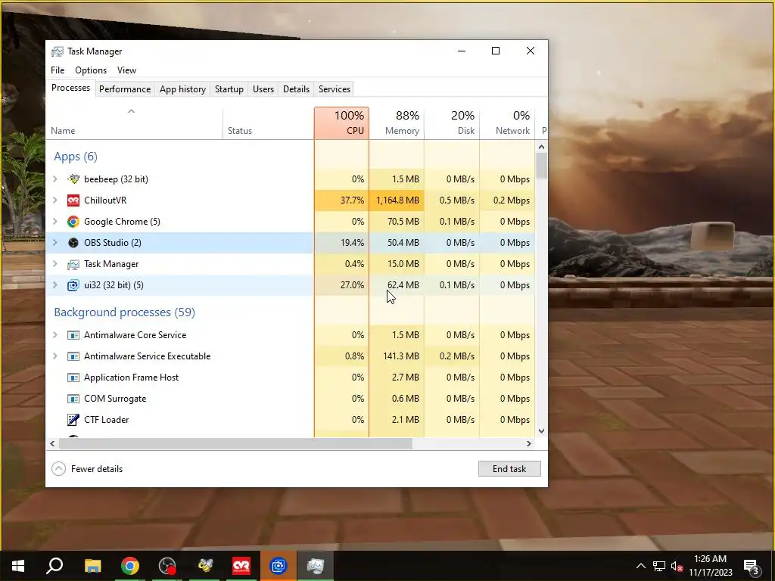Click the horizontal scrollbar left arrow
The height and width of the screenshot is (581, 775).
click(52, 443)
